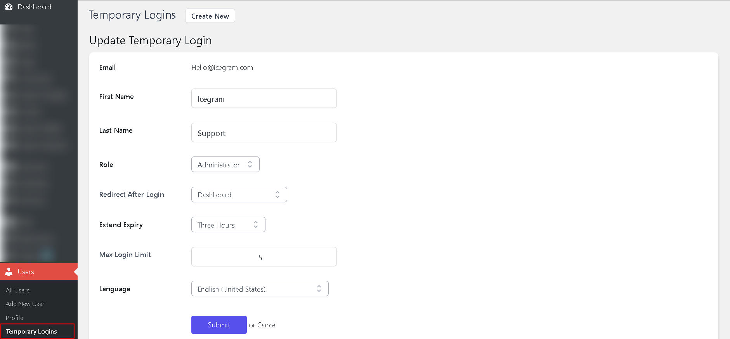Select Temporary Logins in the sidebar
The height and width of the screenshot is (339, 730).
click(x=31, y=332)
